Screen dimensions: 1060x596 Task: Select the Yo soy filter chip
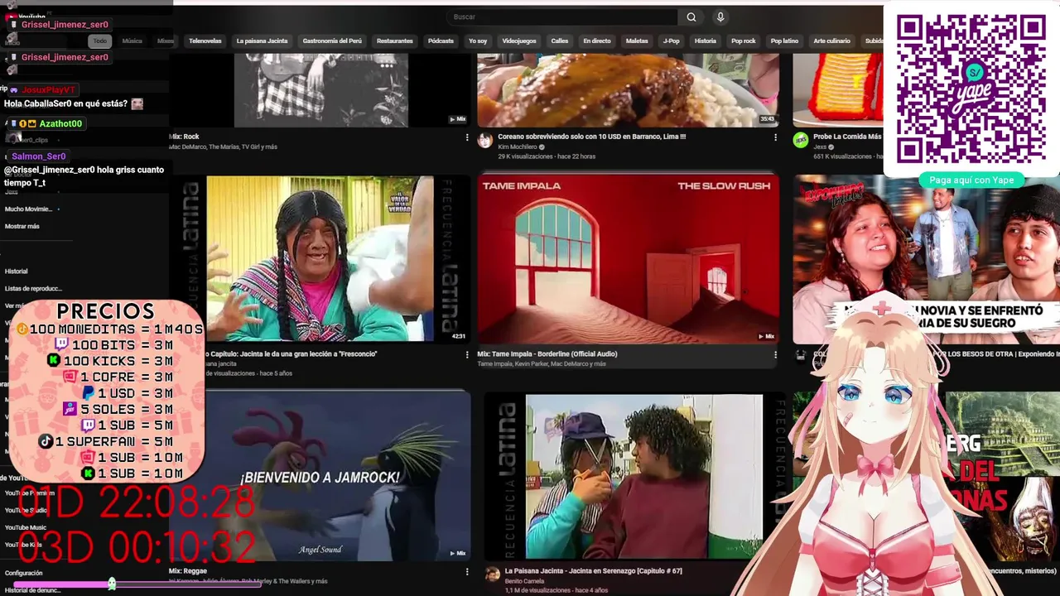pos(478,41)
